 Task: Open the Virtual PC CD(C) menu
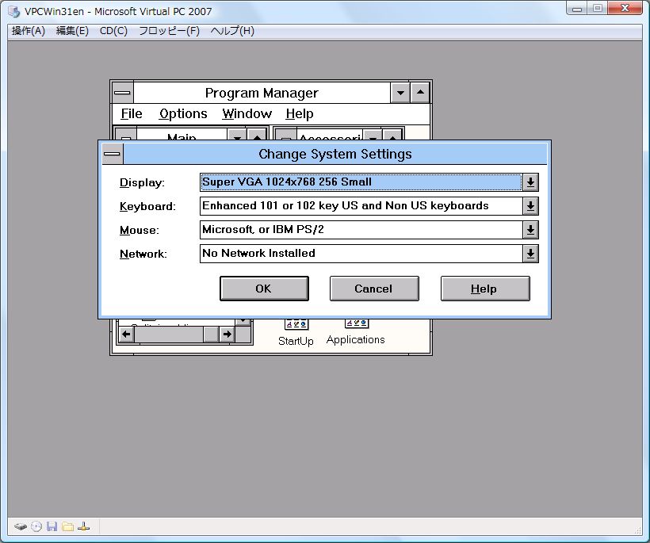(x=113, y=31)
